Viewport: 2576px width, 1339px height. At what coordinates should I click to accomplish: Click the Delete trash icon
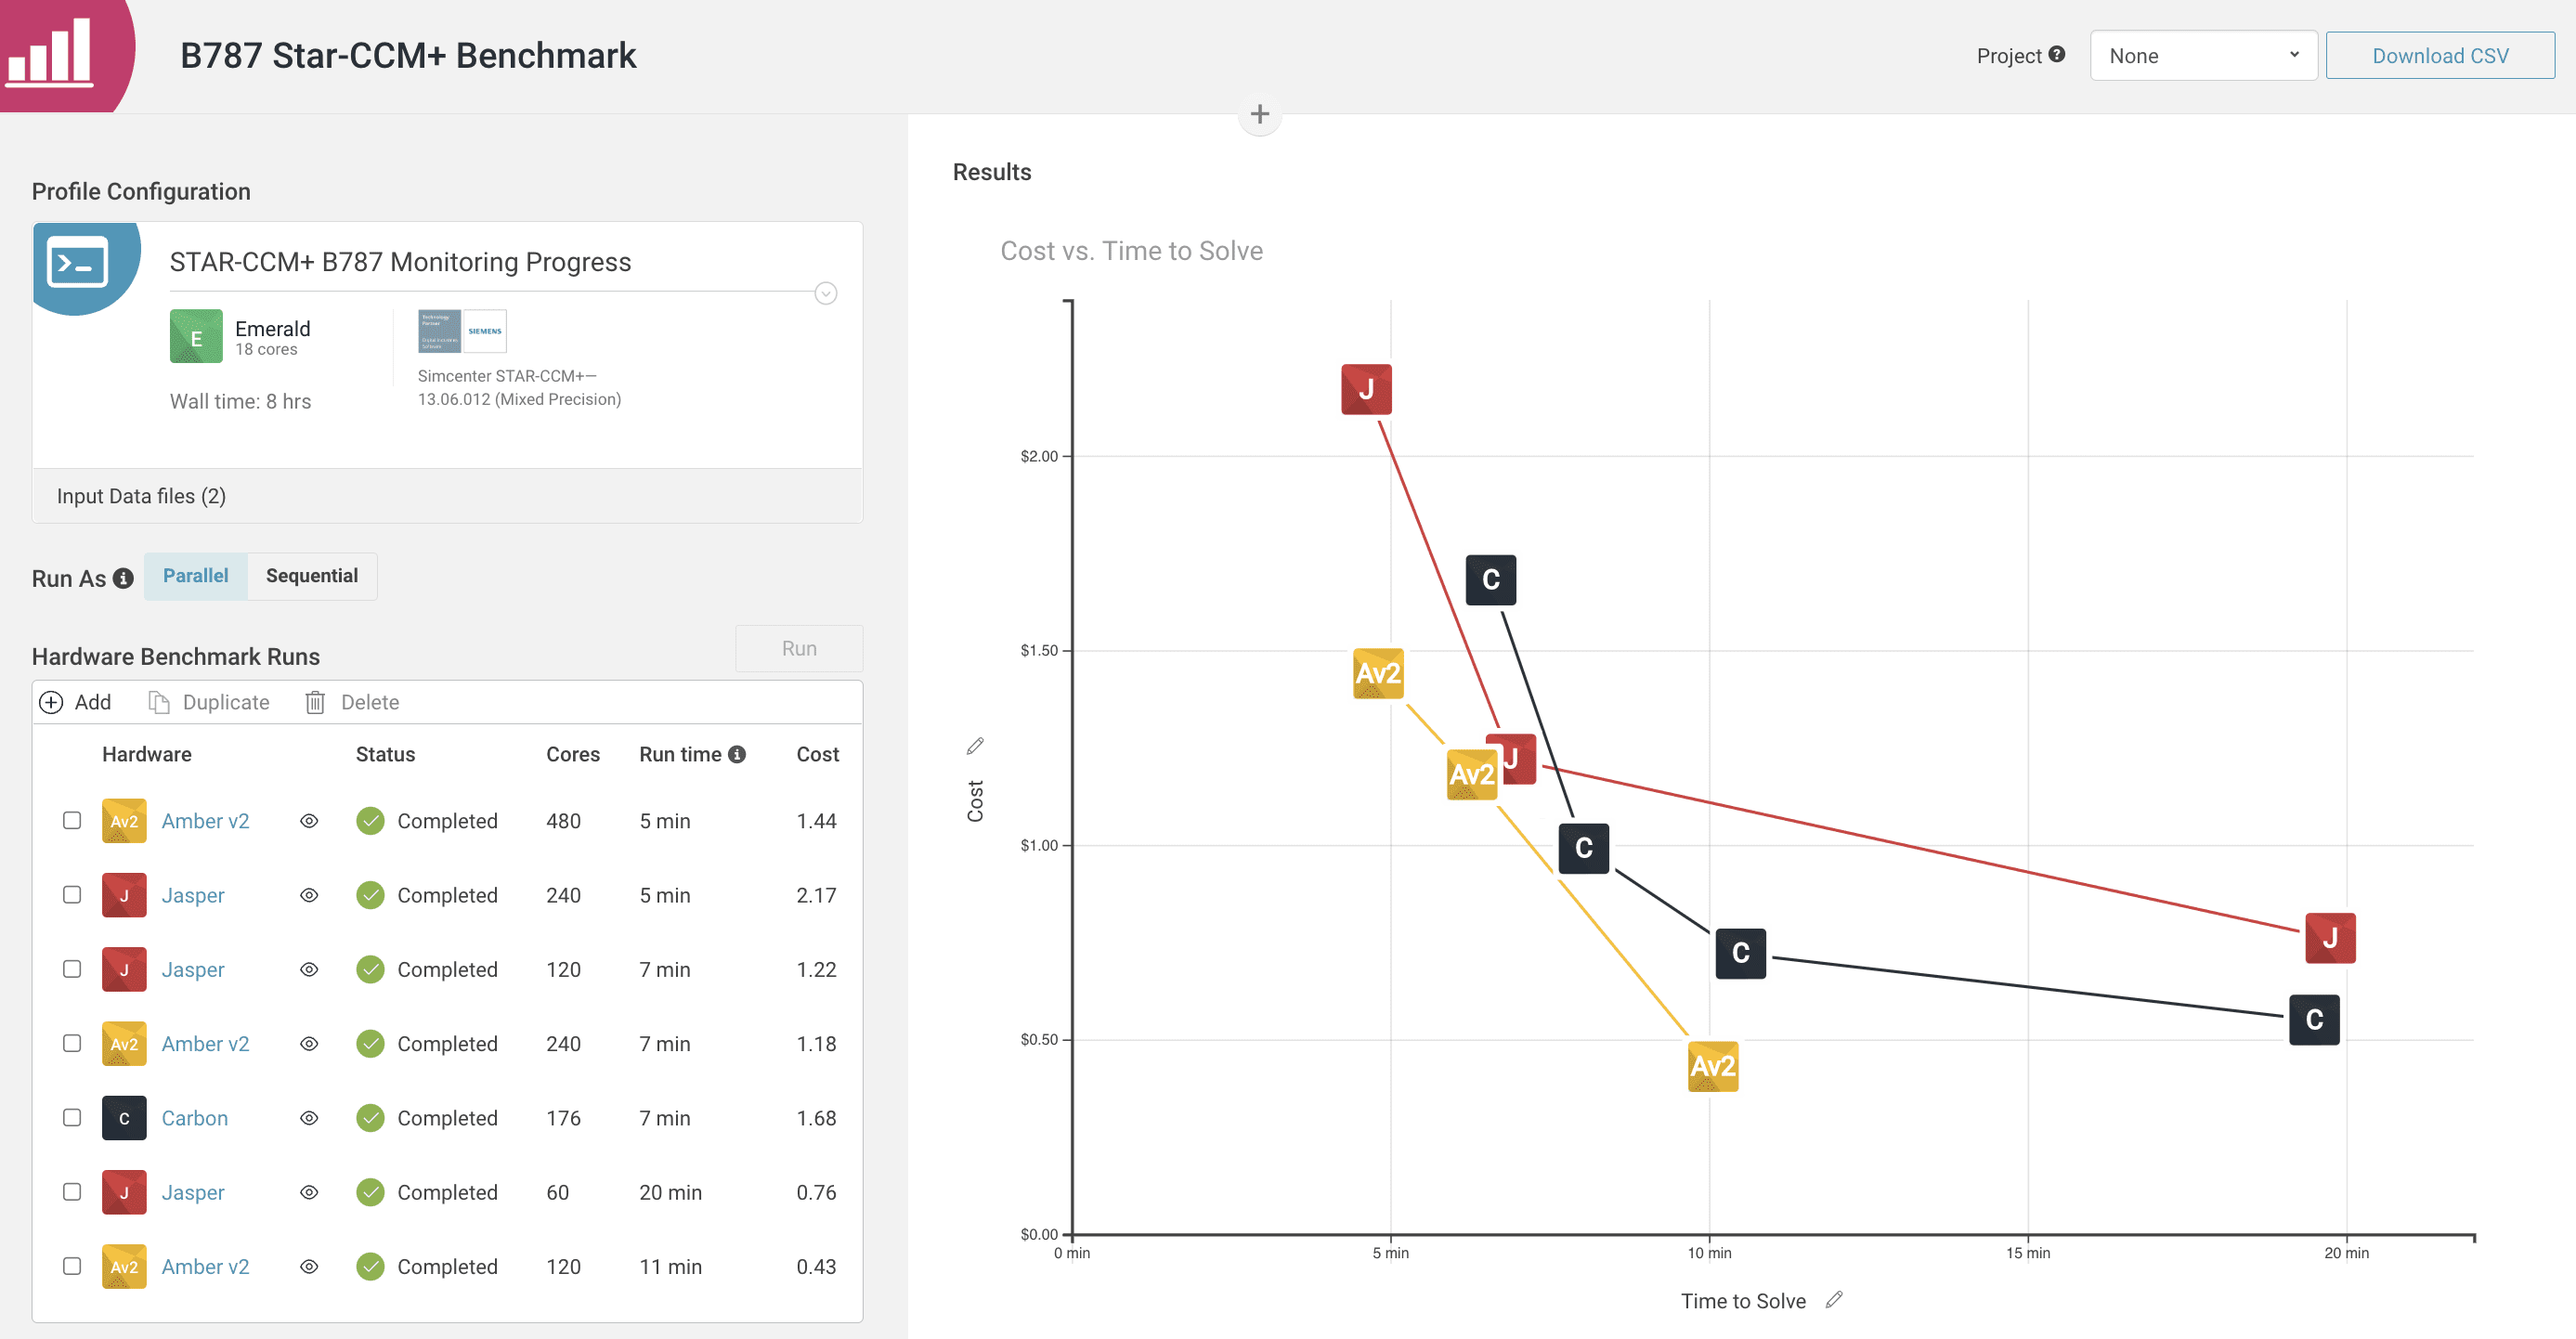coord(315,703)
